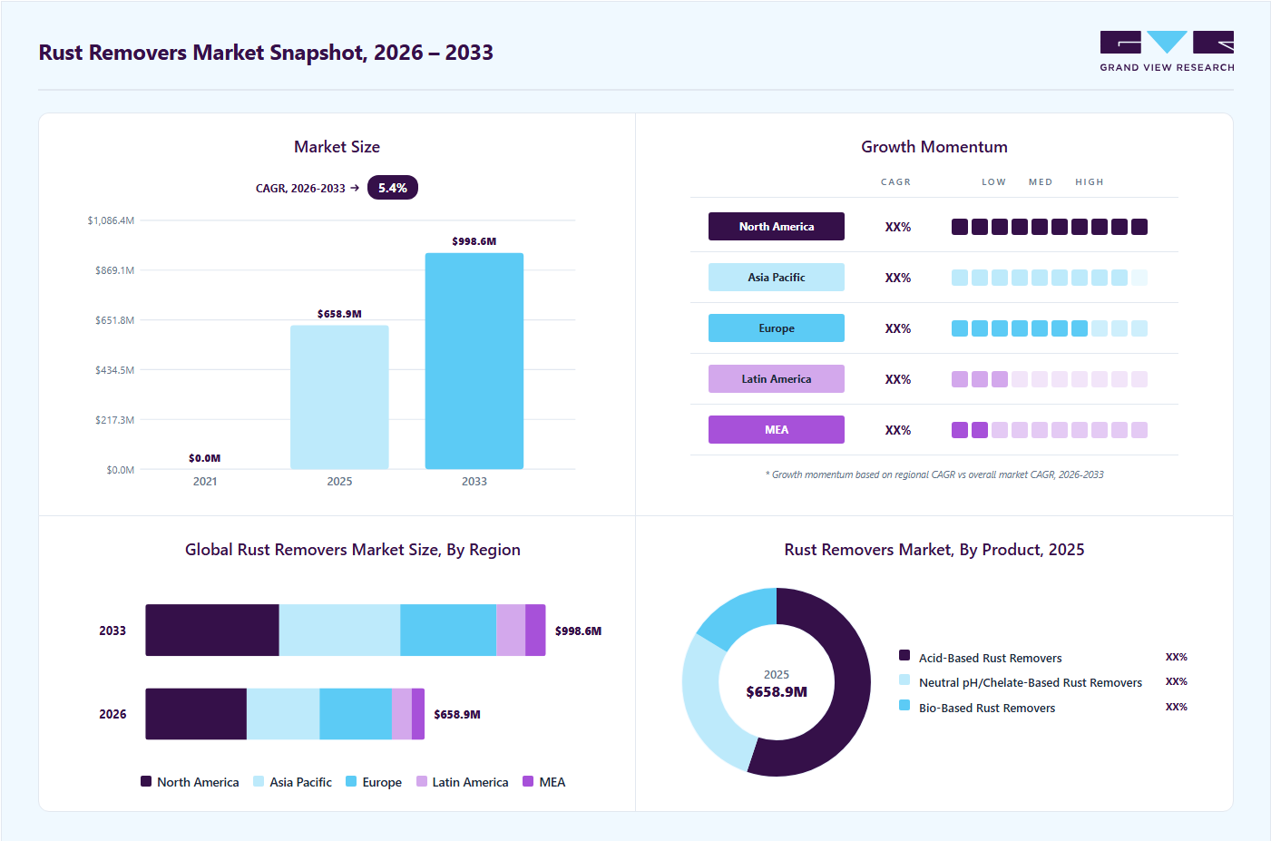Click Europe legend color swatch

351,781
